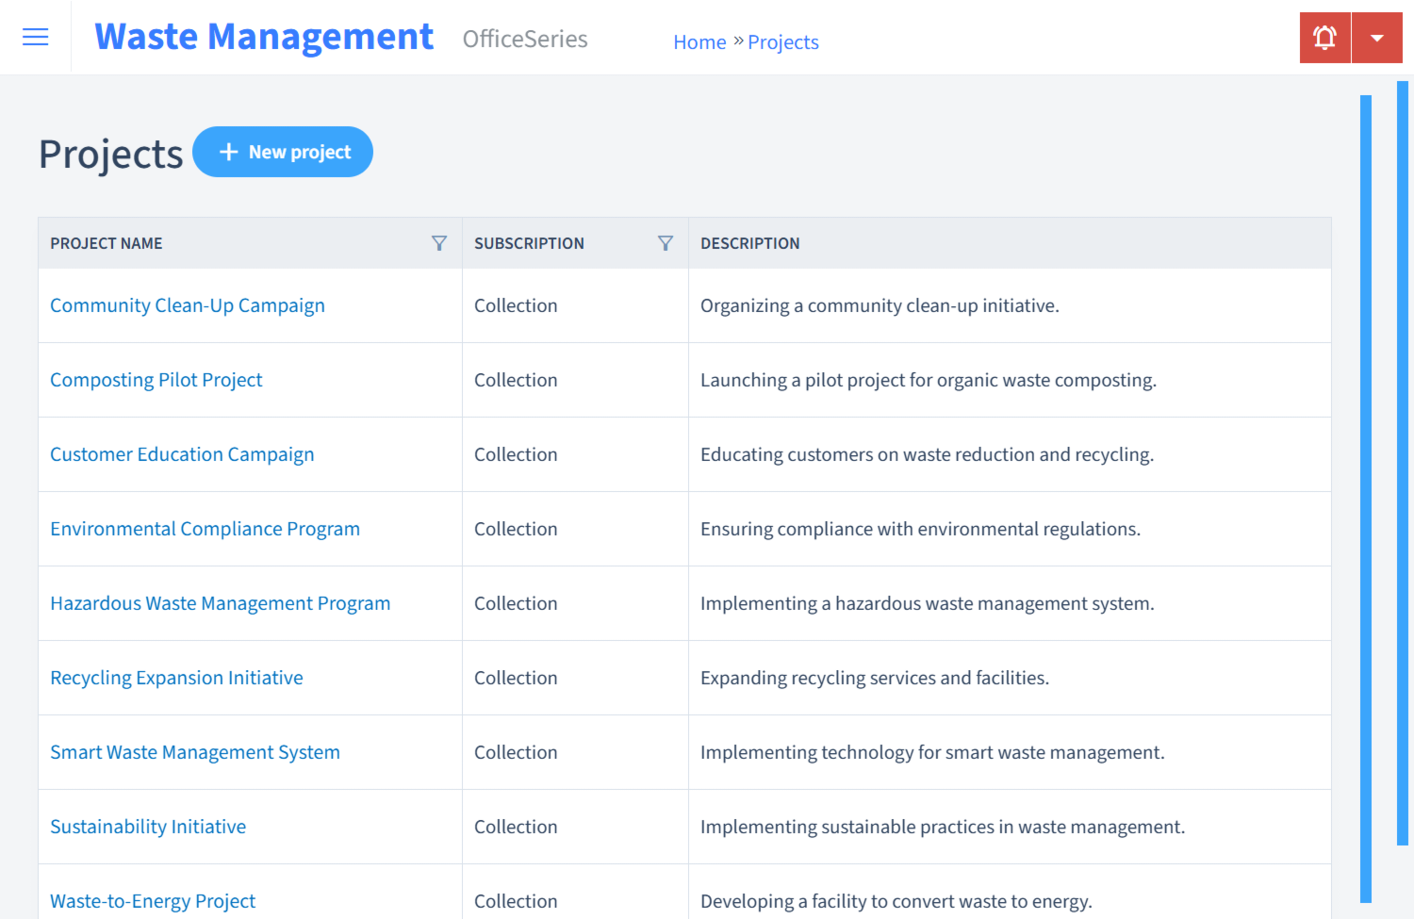
Task: Open the Subscription column filter dropdown
Action: tap(666, 242)
